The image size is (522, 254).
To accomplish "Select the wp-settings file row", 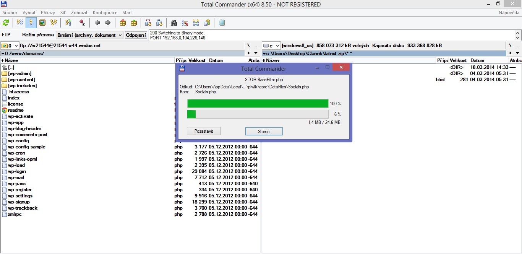I will [130, 196].
